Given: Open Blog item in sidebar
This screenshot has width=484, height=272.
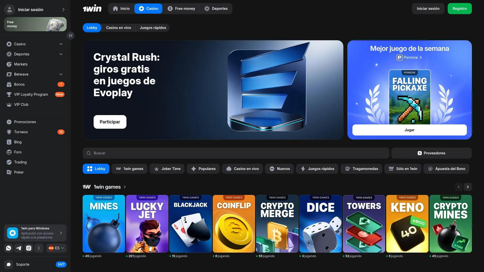Looking at the screenshot, I should pos(35,142).
